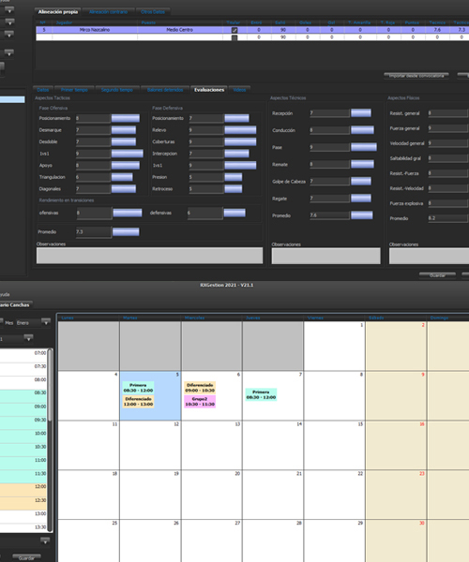Open the Videos tab
469x562 pixels.
click(239, 90)
